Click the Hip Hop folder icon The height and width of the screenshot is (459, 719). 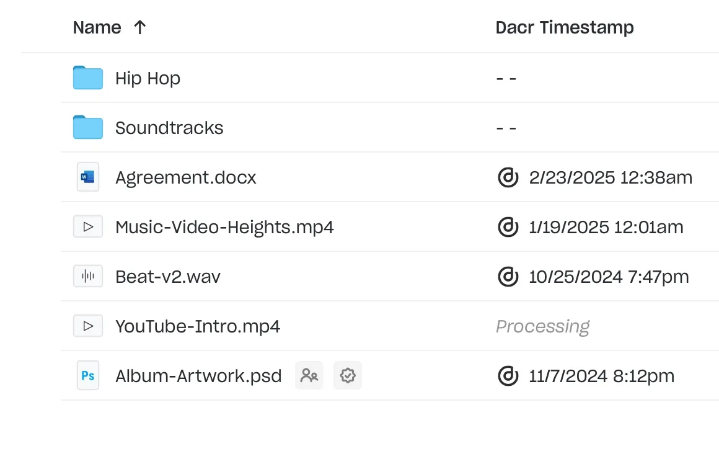(88, 78)
